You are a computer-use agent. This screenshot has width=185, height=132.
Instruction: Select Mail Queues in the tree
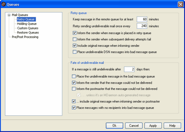(20, 15)
